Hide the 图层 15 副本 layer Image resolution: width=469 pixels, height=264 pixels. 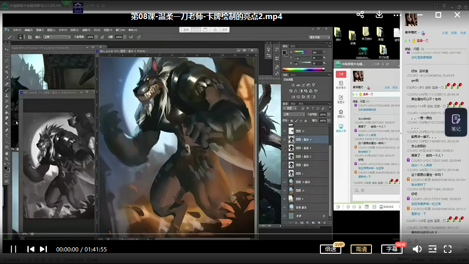285,182
